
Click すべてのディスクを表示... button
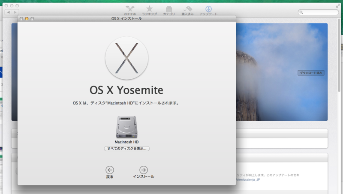[x=126, y=149]
